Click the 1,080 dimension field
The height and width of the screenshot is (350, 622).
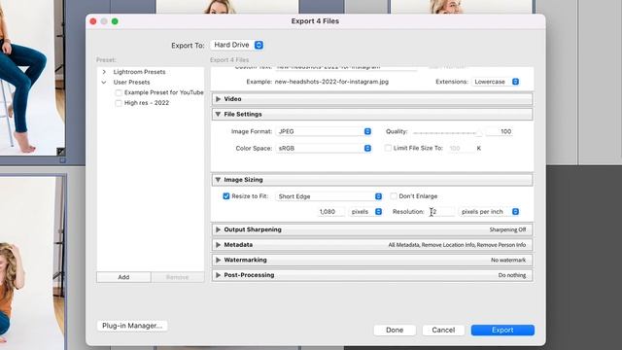330,212
